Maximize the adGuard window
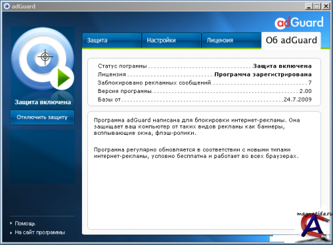Viewport: 333px width, 245px height. click(317, 6)
